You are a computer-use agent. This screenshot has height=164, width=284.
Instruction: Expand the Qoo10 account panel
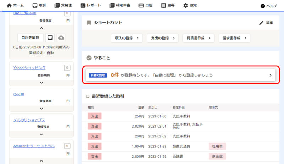click(x=42, y=109)
